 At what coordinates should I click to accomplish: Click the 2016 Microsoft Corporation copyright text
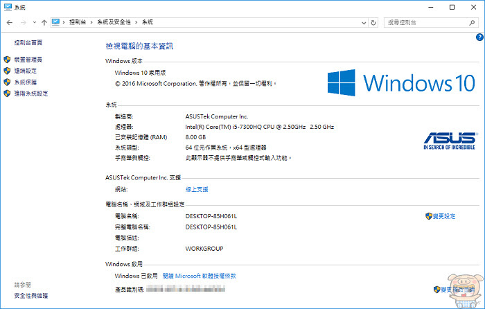click(x=196, y=84)
